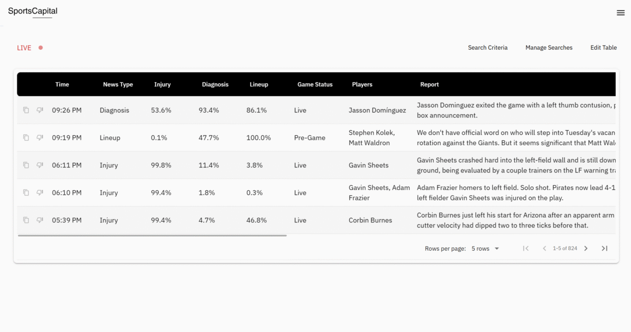Image resolution: width=631 pixels, height=332 pixels.
Task: Go to the next page of results
Action: [x=586, y=249]
